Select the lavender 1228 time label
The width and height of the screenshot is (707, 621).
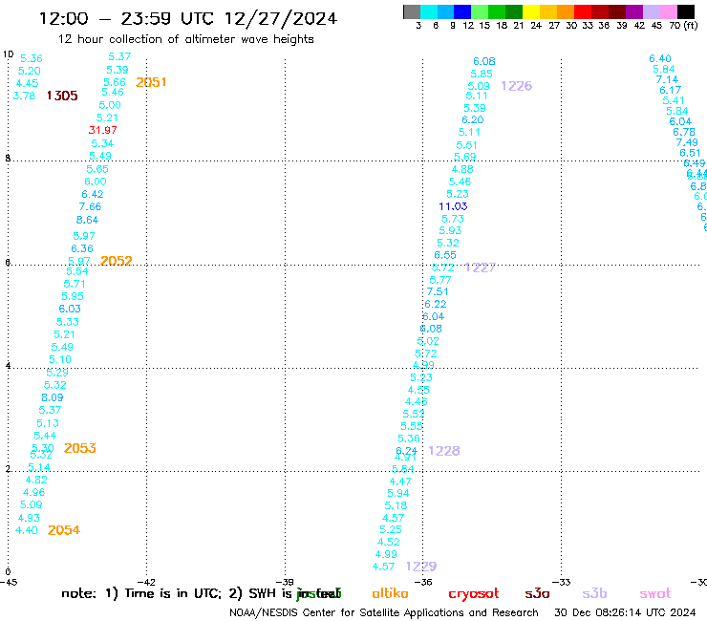click(x=444, y=451)
